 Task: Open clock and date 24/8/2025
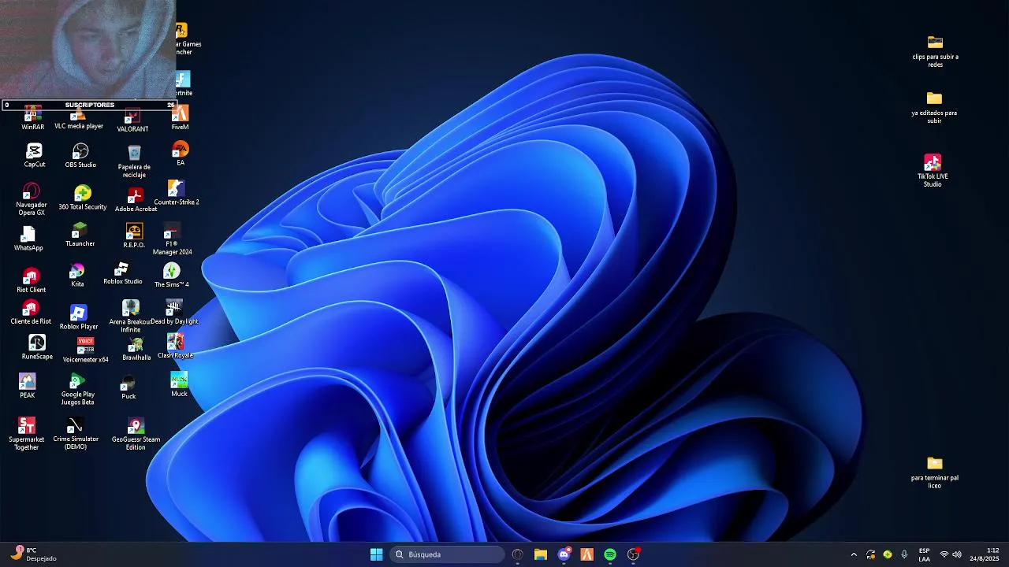click(x=985, y=554)
